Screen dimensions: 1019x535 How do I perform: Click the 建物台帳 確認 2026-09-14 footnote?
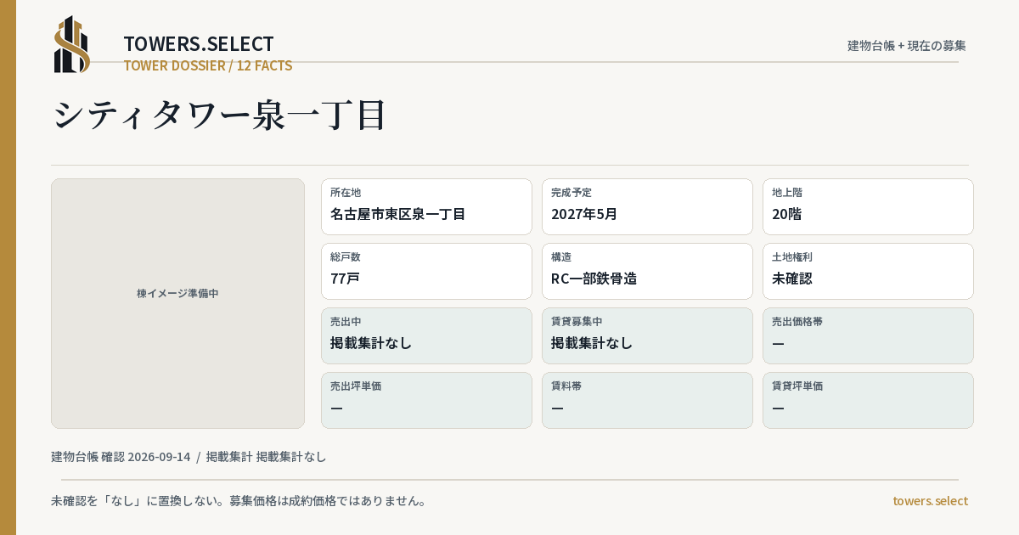tap(121, 457)
